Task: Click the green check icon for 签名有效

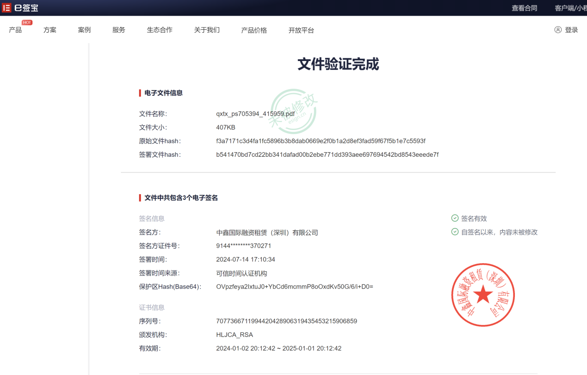Action: pyautogui.click(x=455, y=218)
